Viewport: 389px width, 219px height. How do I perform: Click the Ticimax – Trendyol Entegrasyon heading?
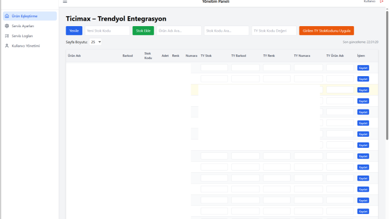click(116, 18)
